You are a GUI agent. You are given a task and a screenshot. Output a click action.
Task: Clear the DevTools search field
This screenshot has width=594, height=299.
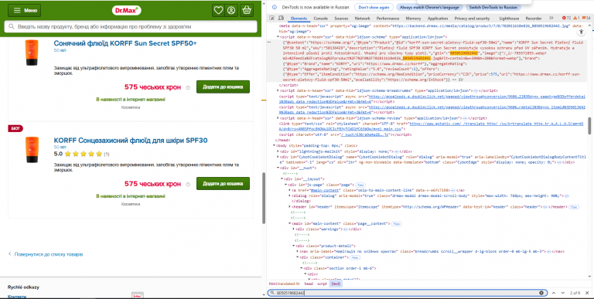tap(541, 293)
